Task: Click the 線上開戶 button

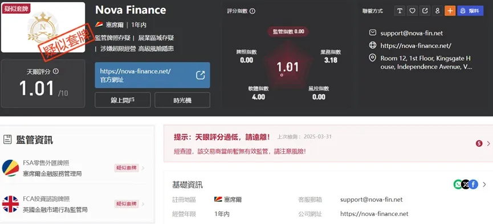Action: click(x=123, y=101)
